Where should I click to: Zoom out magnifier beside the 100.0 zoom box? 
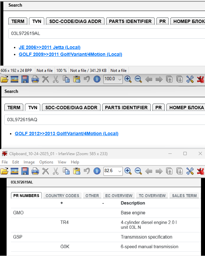(138, 79)
